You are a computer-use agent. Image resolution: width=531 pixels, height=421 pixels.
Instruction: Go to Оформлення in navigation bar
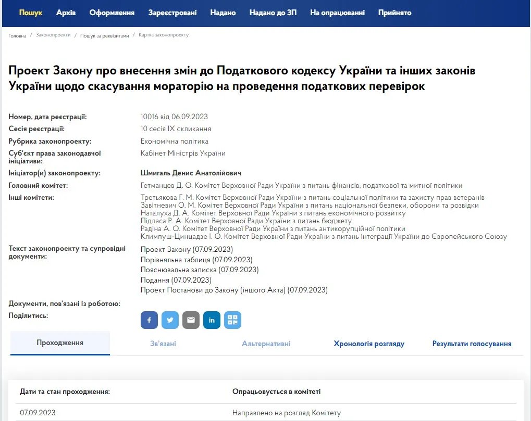coord(112,12)
